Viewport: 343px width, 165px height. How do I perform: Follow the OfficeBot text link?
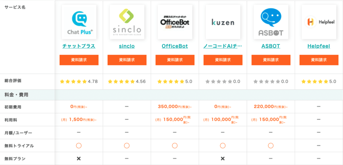175,46
